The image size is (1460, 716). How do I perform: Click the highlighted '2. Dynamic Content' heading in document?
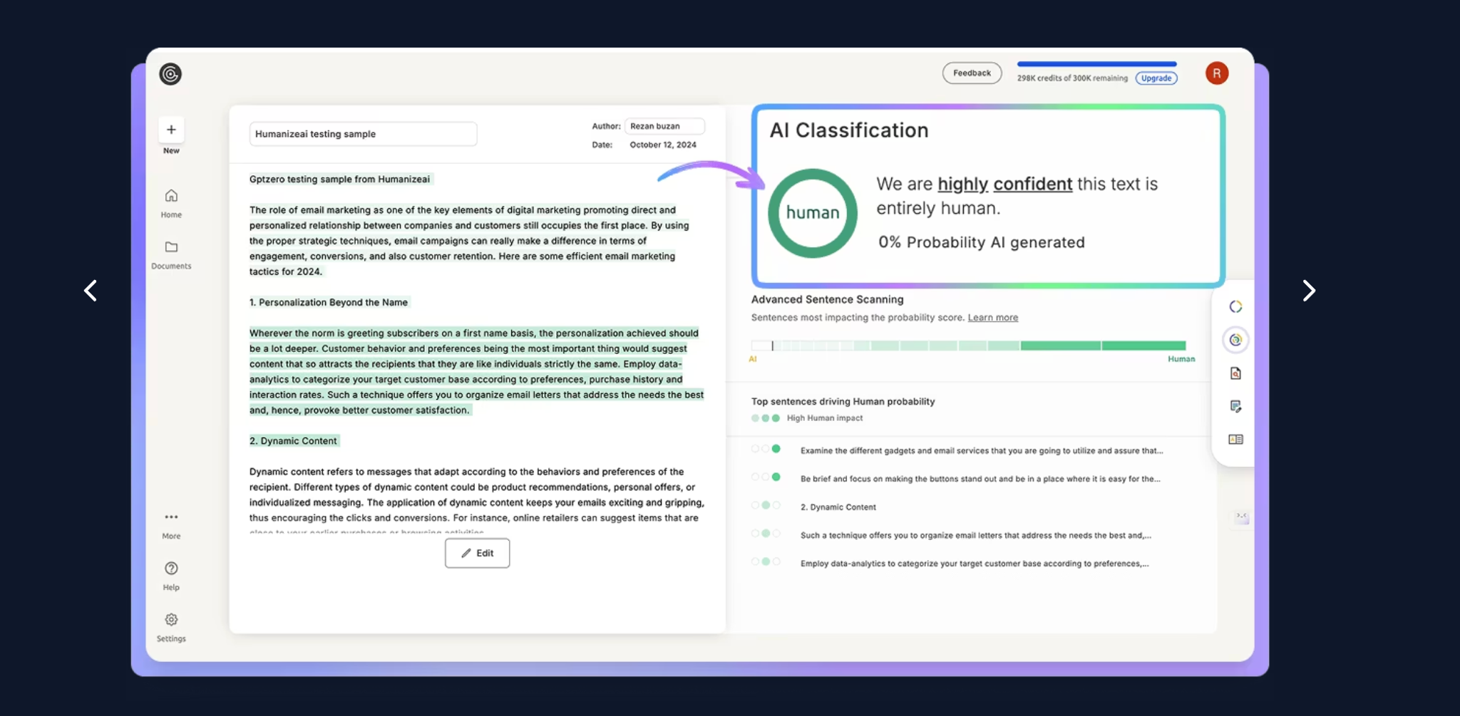293,441
